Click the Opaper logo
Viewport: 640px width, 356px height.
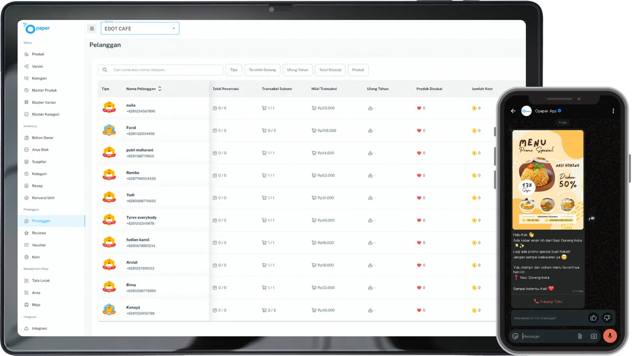[x=36, y=28]
